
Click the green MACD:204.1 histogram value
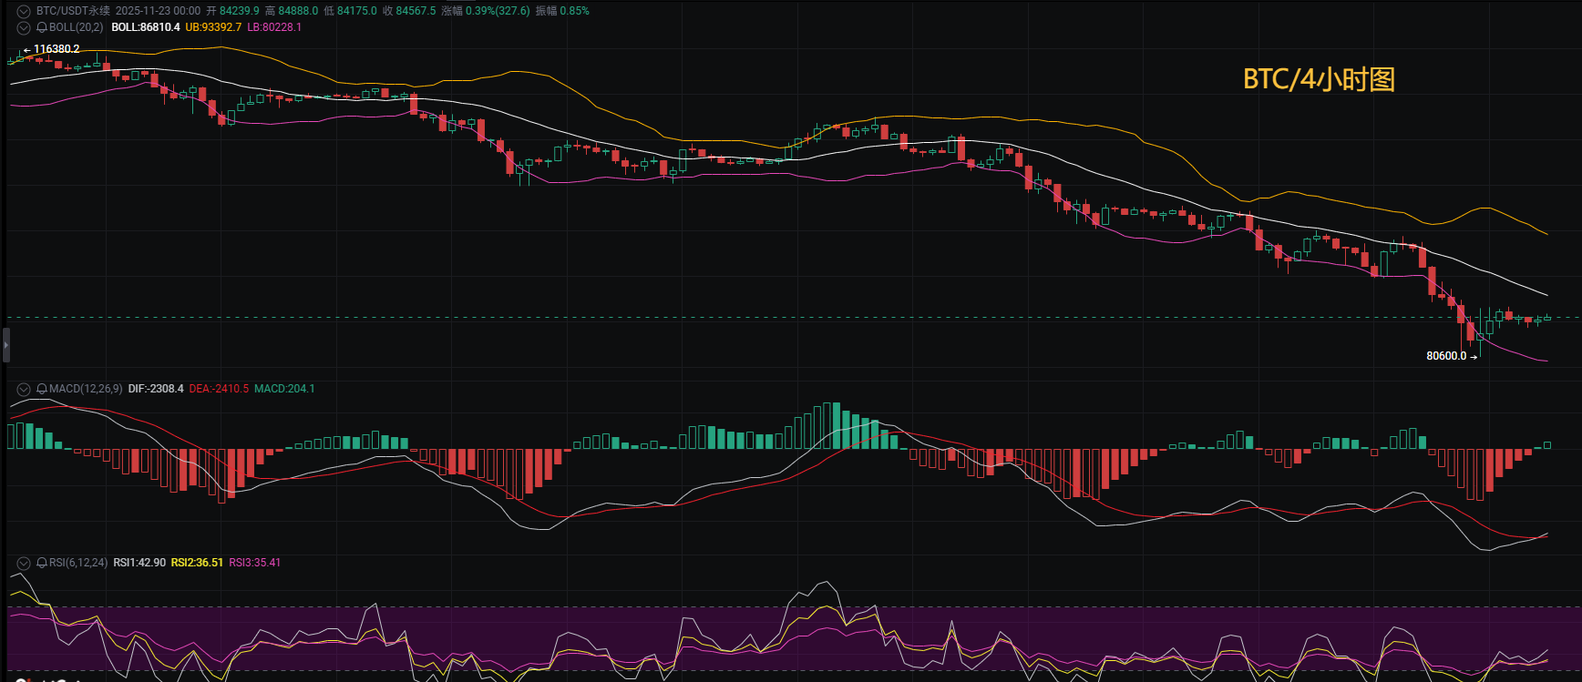point(284,389)
